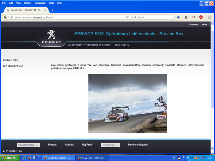Open the Help menu
The width and height of the screenshot is (215, 161).
(x=59, y=3)
